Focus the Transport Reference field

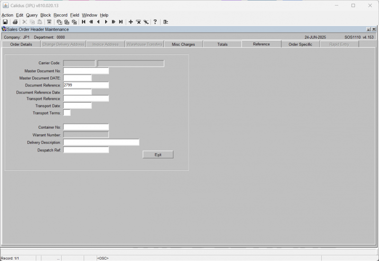click(x=86, y=99)
